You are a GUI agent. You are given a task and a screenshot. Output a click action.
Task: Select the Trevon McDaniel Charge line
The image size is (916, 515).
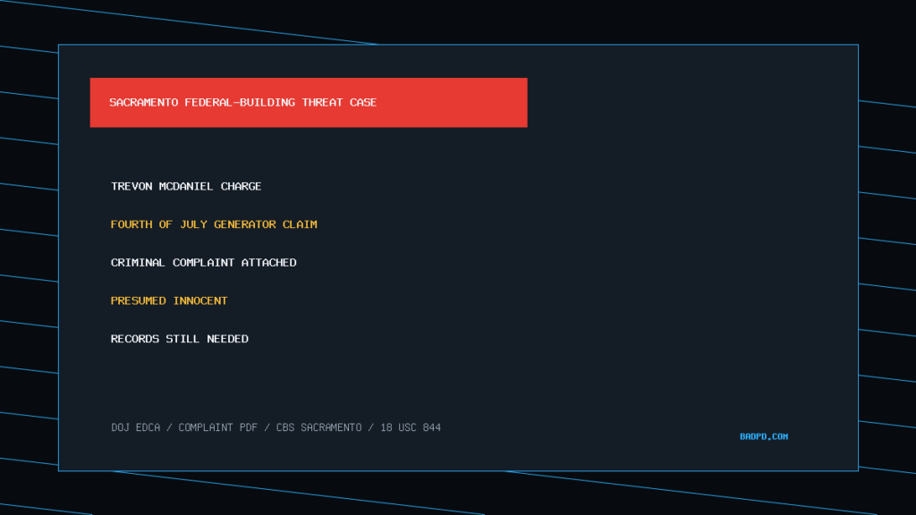186,186
